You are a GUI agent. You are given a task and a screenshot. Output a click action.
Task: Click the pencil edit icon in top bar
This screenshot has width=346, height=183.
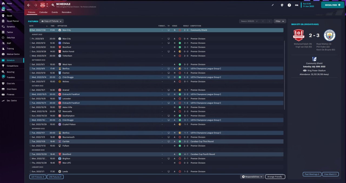[x=273, y=5]
